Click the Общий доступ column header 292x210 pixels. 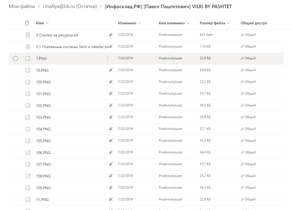pyautogui.click(x=254, y=23)
